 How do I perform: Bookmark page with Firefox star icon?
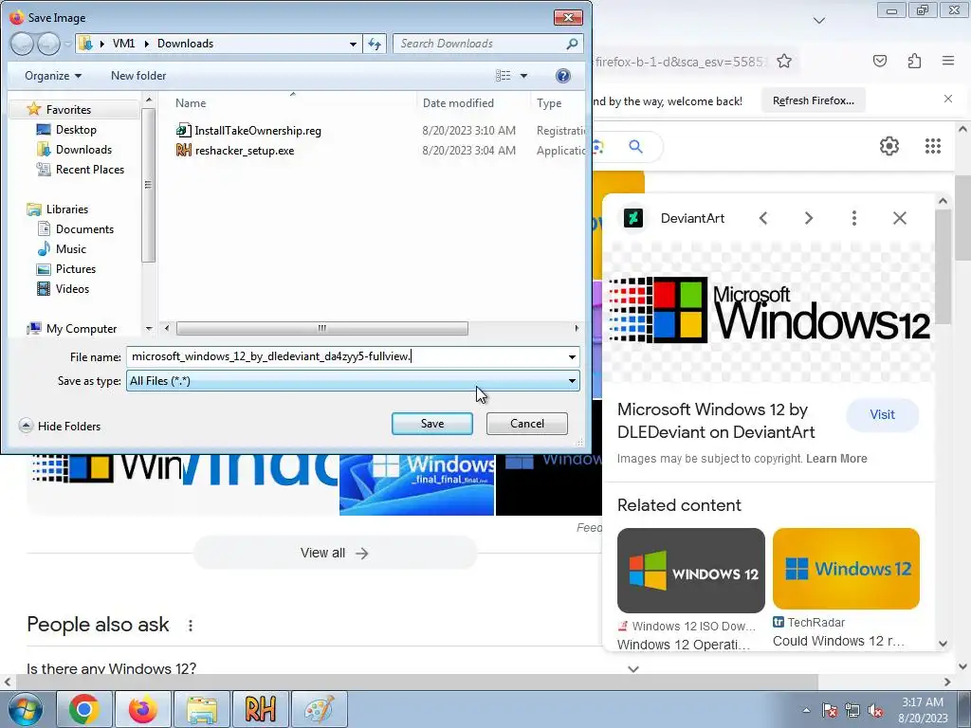pyautogui.click(x=784, y=61)
